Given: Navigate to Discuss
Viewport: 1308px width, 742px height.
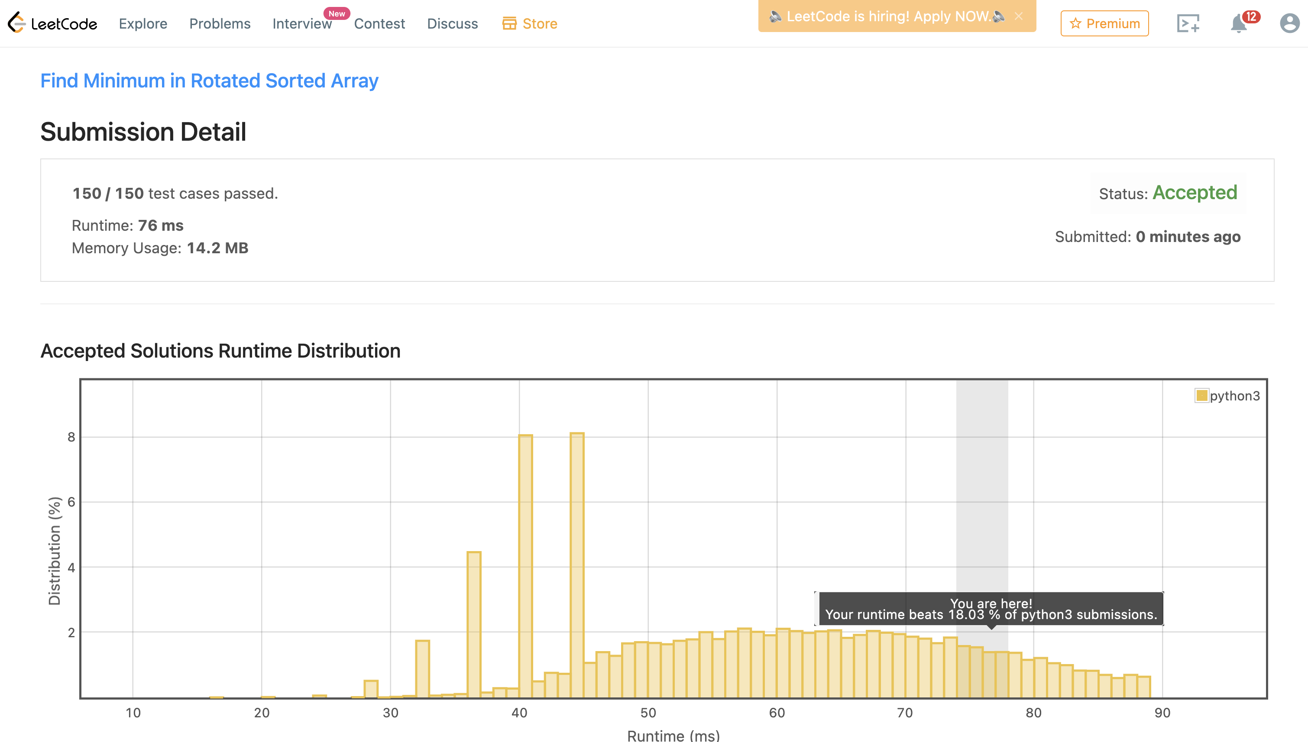Looking at the screenshot, I should (452, 23).
